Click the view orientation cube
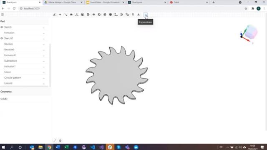 251,32
